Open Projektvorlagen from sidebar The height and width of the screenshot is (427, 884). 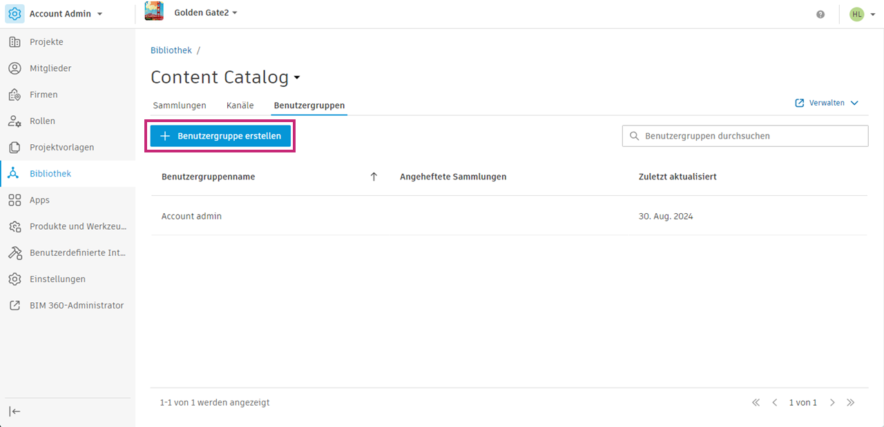click(61, 147)
